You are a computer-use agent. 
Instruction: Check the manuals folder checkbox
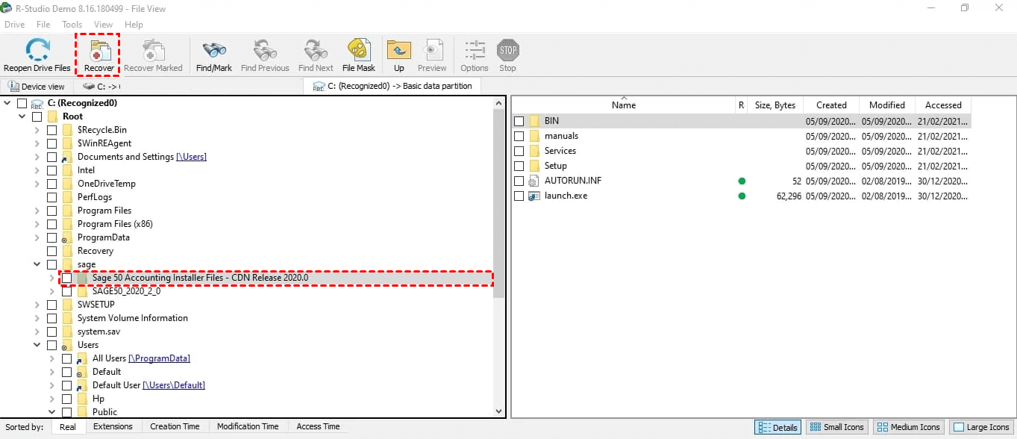519,136
